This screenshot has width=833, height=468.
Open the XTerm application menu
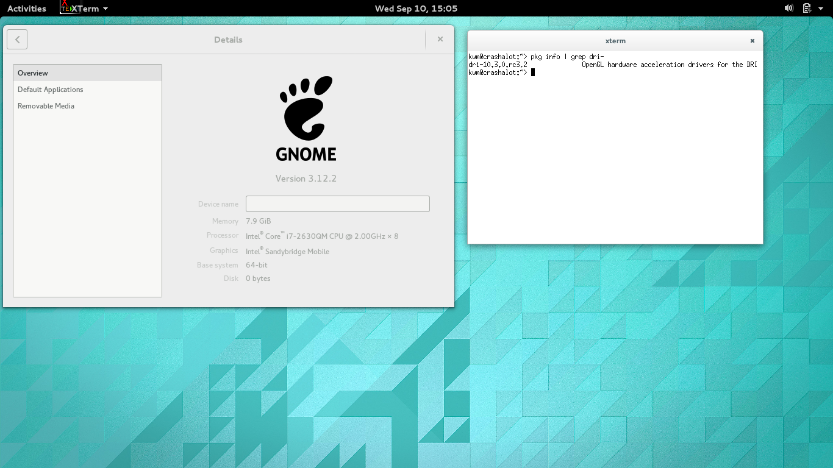pyautogui.click(x=90, y=9)
